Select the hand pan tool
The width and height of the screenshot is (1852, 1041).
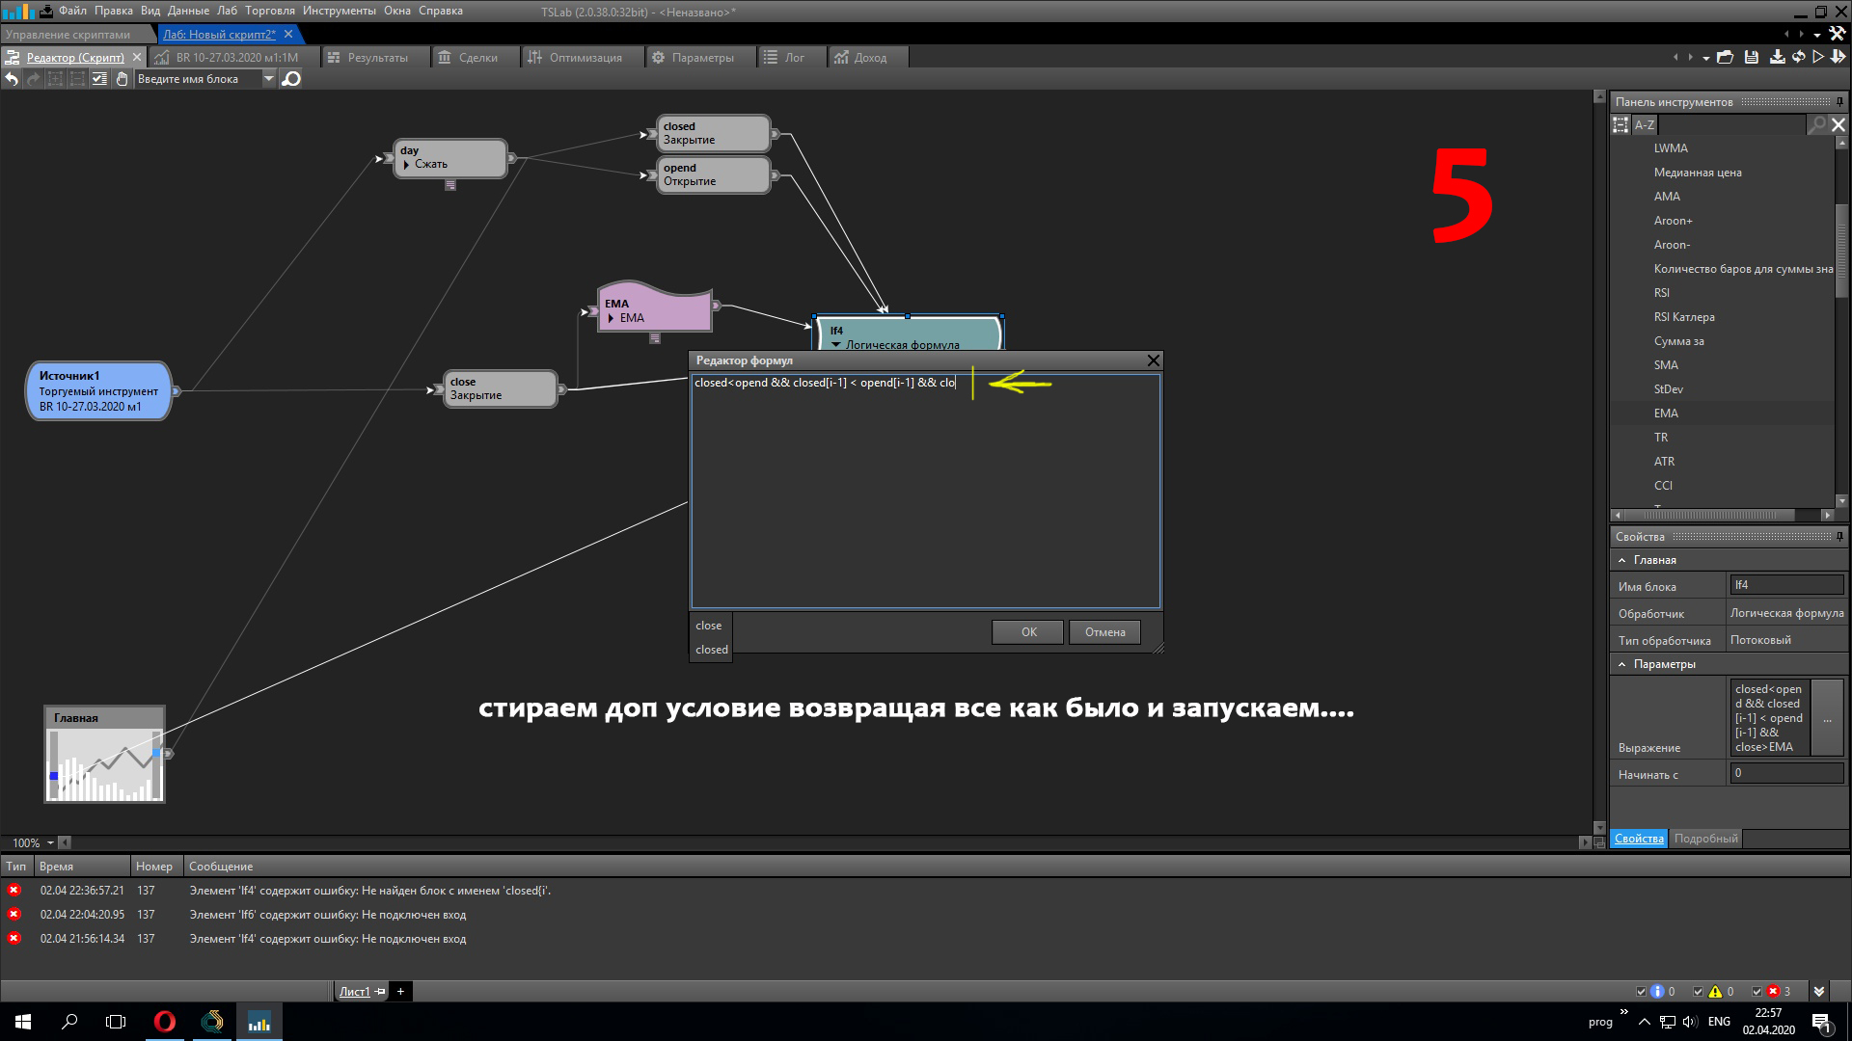[x=122, y=79]
